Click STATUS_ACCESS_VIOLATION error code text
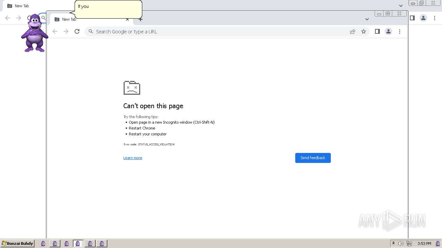This screenshot has height=248, width=442. (x=156, y=144)
